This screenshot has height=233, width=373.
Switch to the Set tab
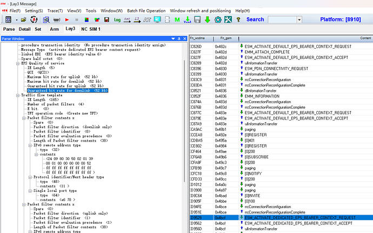point(38,29)
